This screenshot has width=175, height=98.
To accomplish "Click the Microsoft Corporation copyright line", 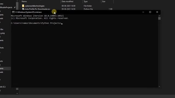I will (40, 18).
